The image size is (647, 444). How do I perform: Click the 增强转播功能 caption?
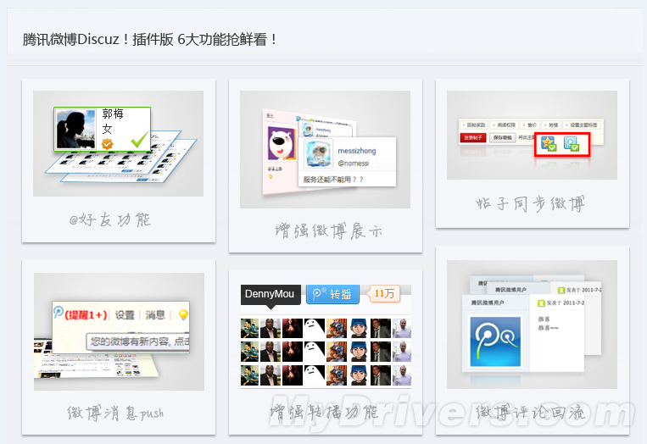324,412
